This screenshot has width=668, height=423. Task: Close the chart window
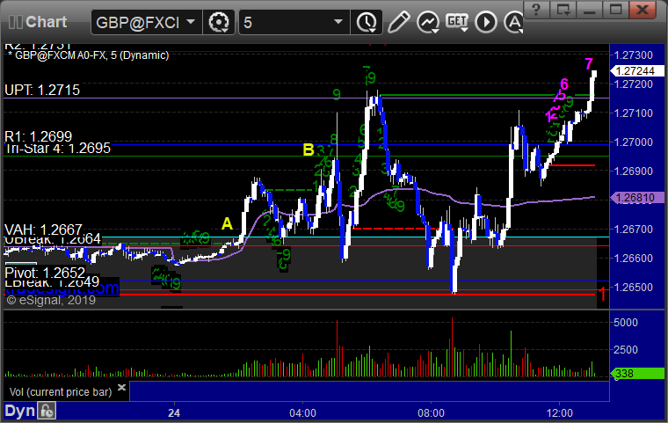point(642,9)
